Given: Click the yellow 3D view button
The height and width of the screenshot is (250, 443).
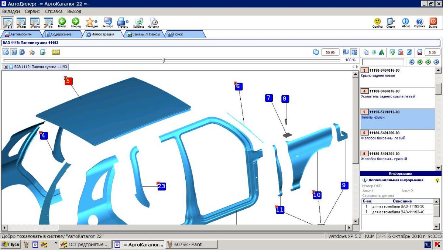Looking at the screenshot, I should pos(56,52).
